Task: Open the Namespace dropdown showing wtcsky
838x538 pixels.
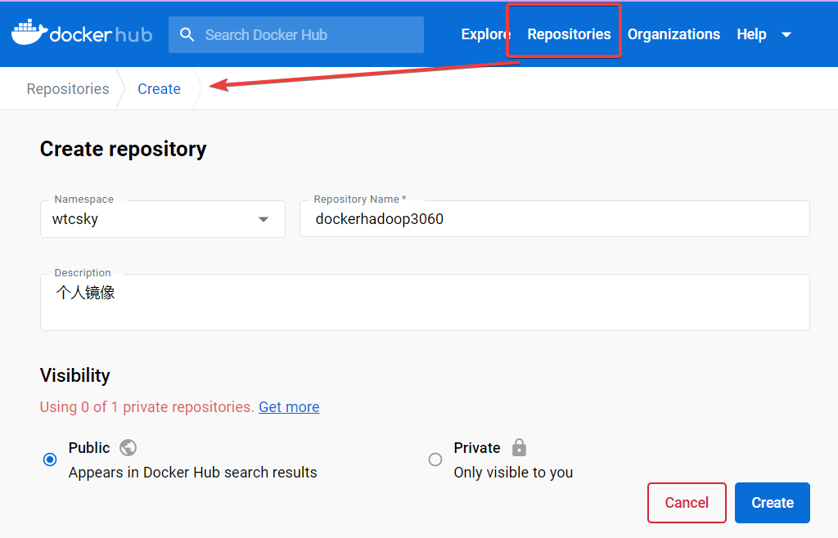Action: (x=163, y=219)
